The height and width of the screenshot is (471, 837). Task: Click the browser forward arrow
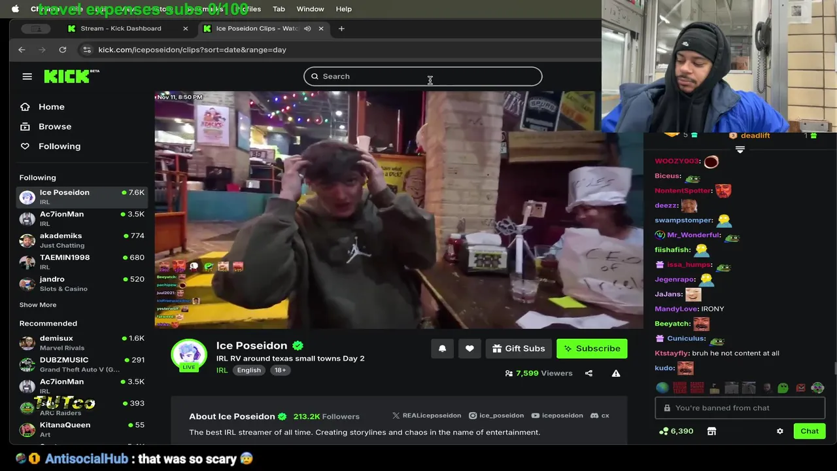click(43, 50)
